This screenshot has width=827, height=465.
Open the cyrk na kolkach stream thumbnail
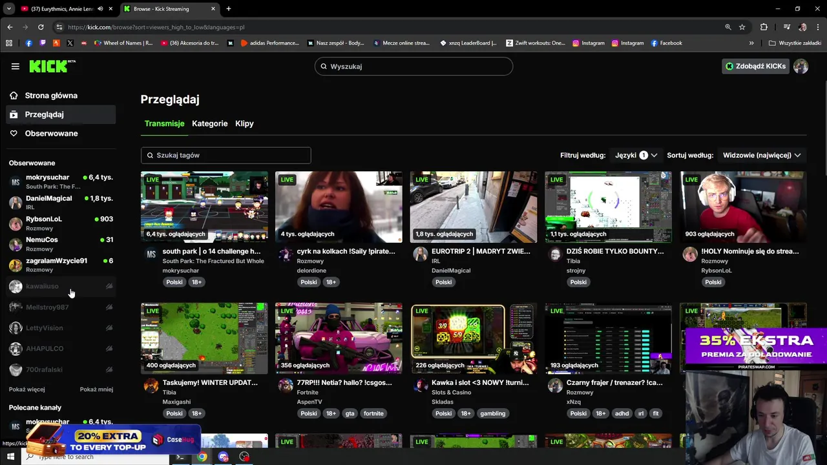point(339,207)
